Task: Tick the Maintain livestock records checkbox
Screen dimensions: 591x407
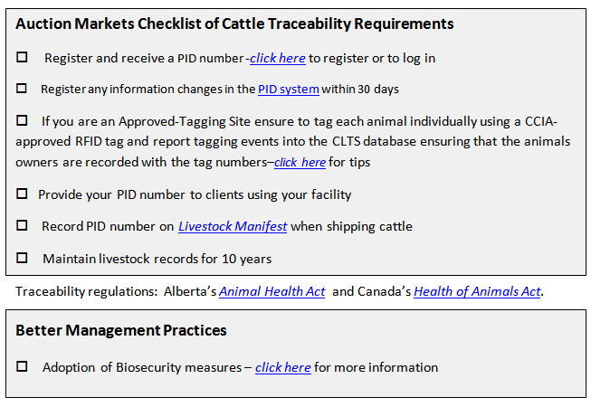Action: (x=22, y=258)
